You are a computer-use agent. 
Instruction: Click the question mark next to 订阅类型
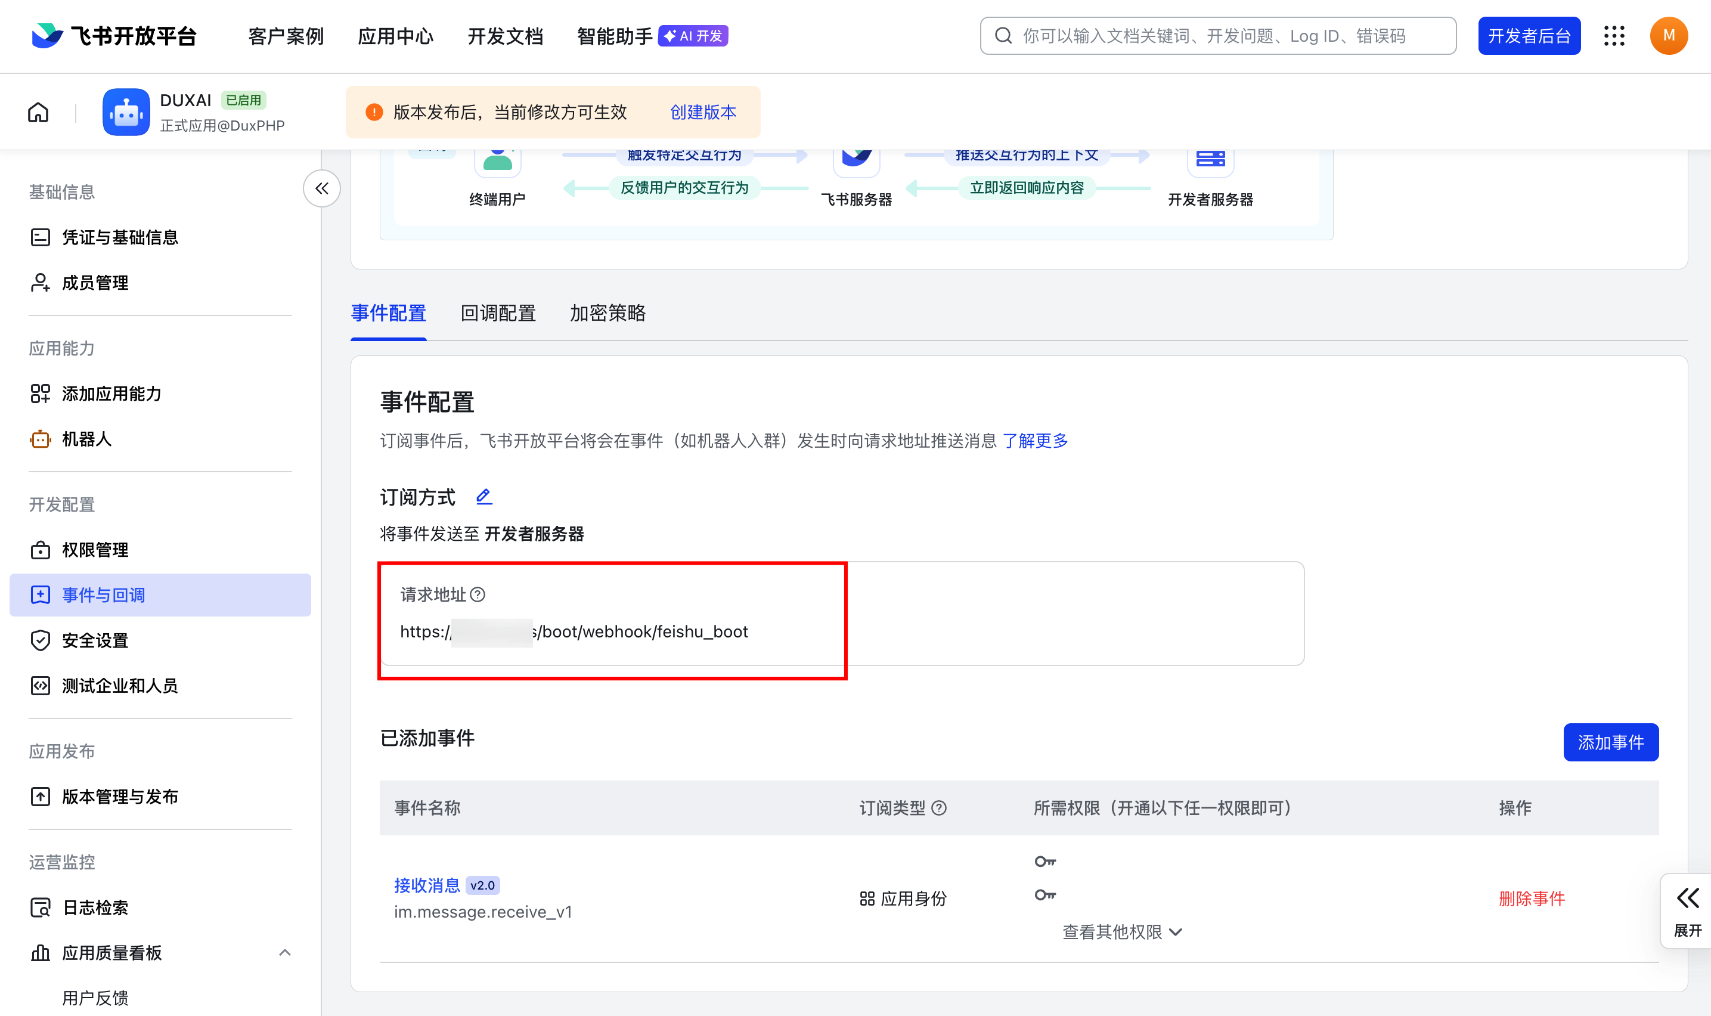coord(940,809)
